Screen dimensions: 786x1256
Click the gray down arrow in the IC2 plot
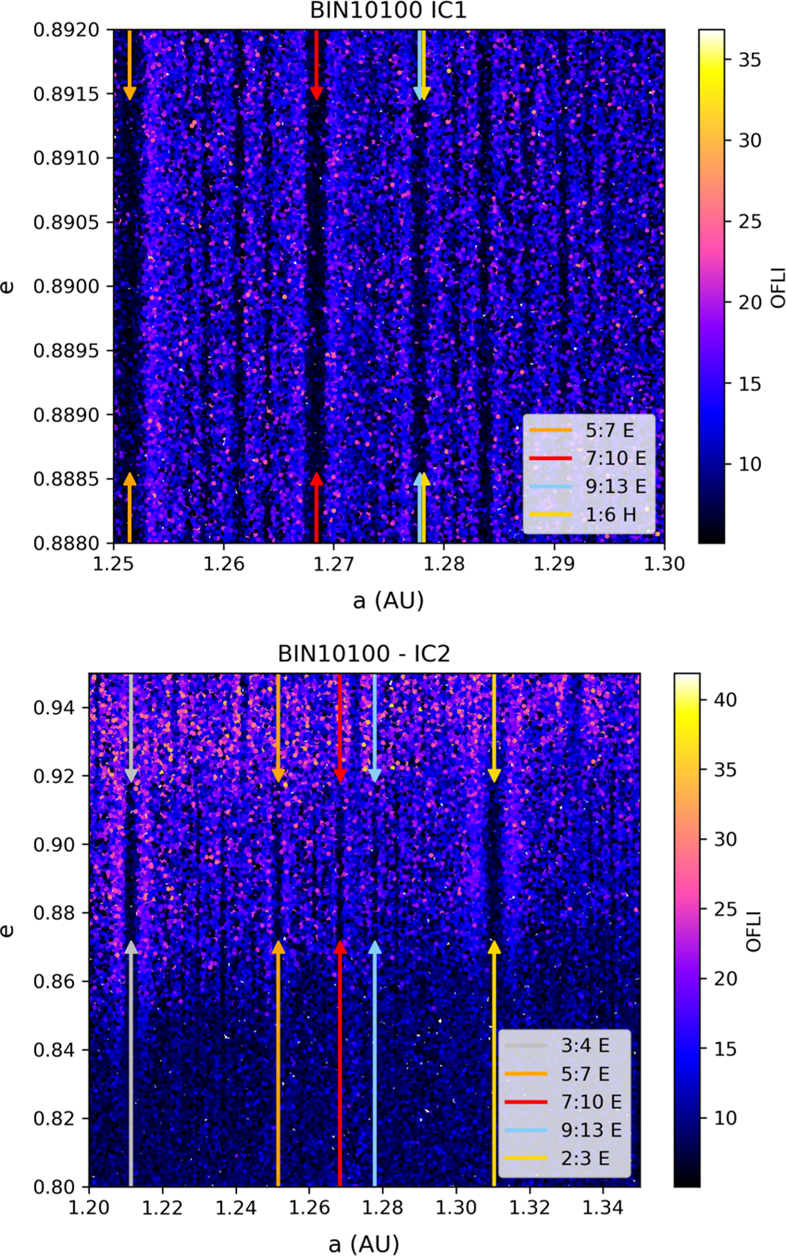pyautogui.click(x=131, y=727)
